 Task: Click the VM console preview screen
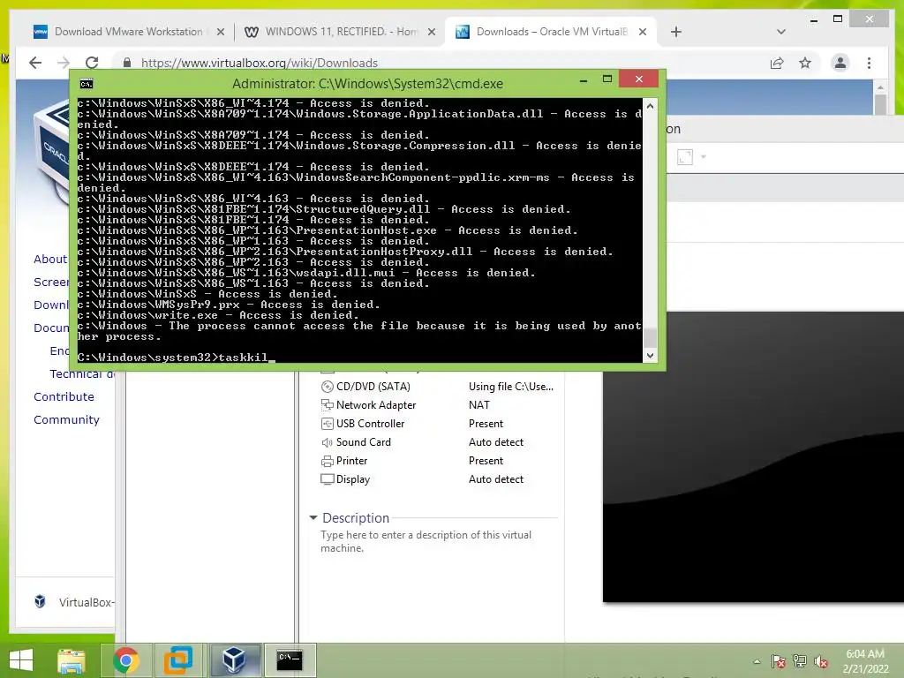coord(753,456)
